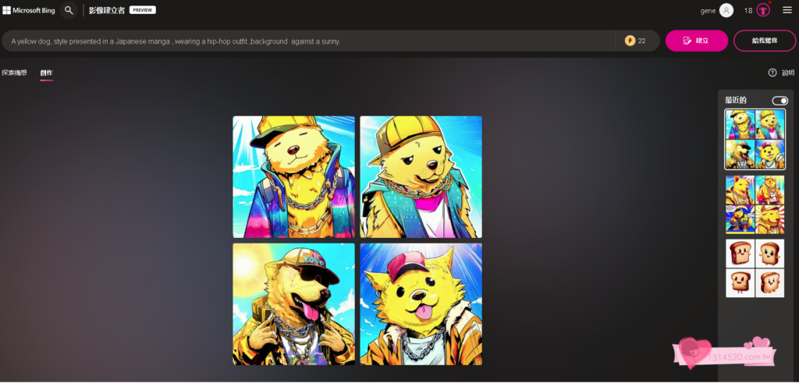799x387 pixels.
Task: Click the prompt text input field
Action: (x=312, y=41)
